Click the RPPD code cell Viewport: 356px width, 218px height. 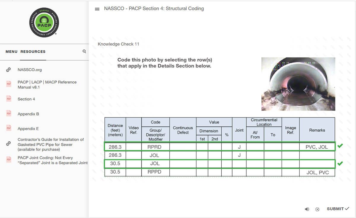(x=155, y=172)
